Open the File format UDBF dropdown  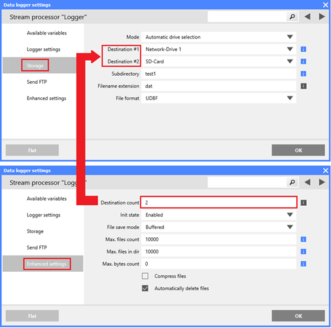point(218,98)
